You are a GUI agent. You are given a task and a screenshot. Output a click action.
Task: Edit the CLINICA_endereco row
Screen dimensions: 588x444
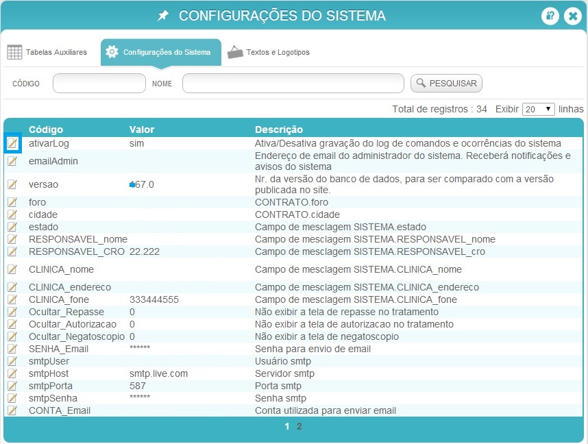click(12, 287)
